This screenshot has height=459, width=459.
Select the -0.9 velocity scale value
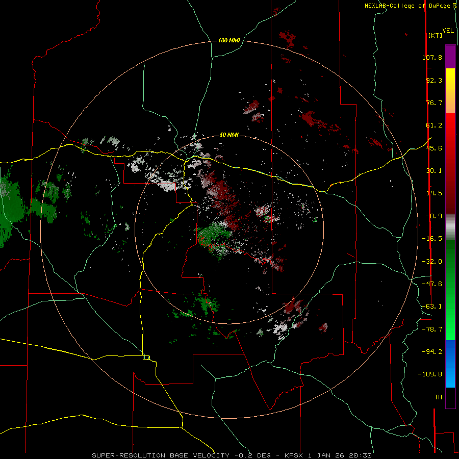[x=434, y=216]
